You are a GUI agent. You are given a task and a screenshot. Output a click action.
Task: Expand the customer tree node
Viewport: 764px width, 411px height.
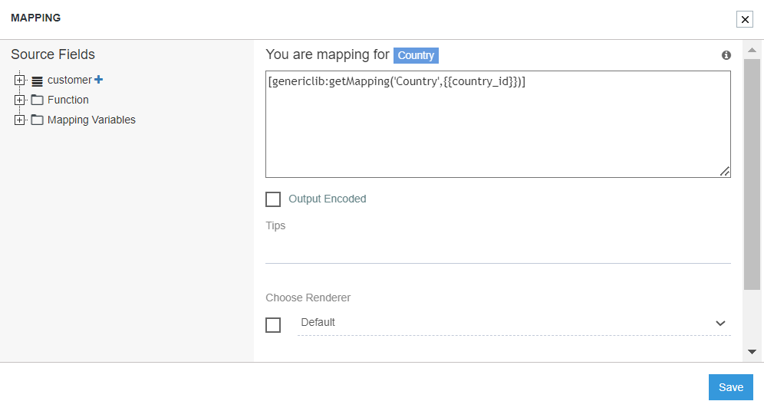20,80
